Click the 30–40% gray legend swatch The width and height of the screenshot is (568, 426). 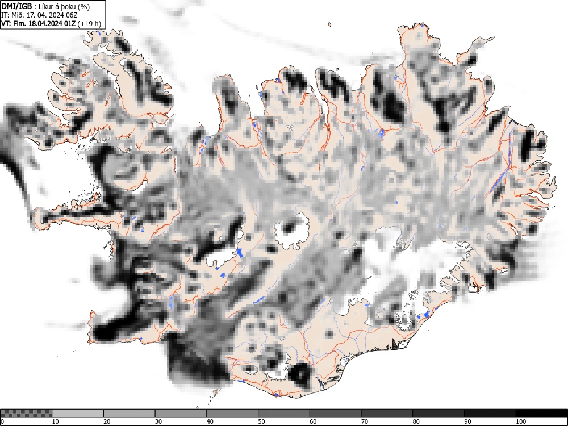(x=181, y=414)
